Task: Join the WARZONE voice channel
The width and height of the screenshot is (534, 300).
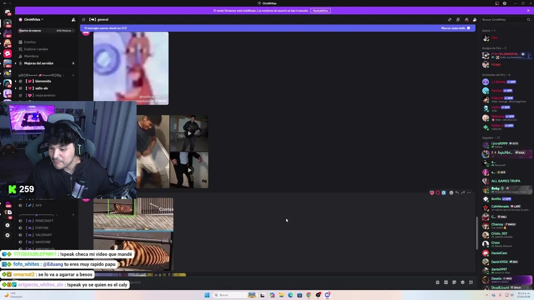Action: [x=43, y=242]
